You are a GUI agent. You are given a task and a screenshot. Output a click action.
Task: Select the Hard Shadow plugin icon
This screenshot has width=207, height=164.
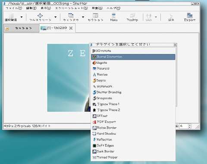(x=94, y=134)
